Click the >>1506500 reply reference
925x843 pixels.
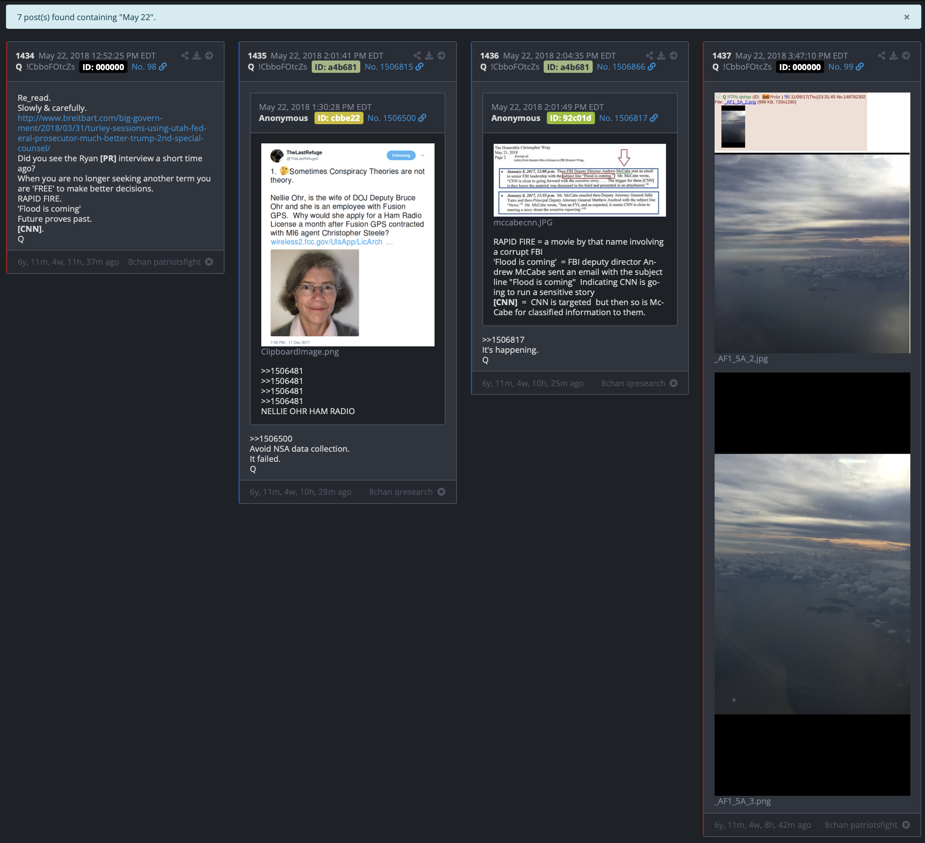click(x=271, y=438)
